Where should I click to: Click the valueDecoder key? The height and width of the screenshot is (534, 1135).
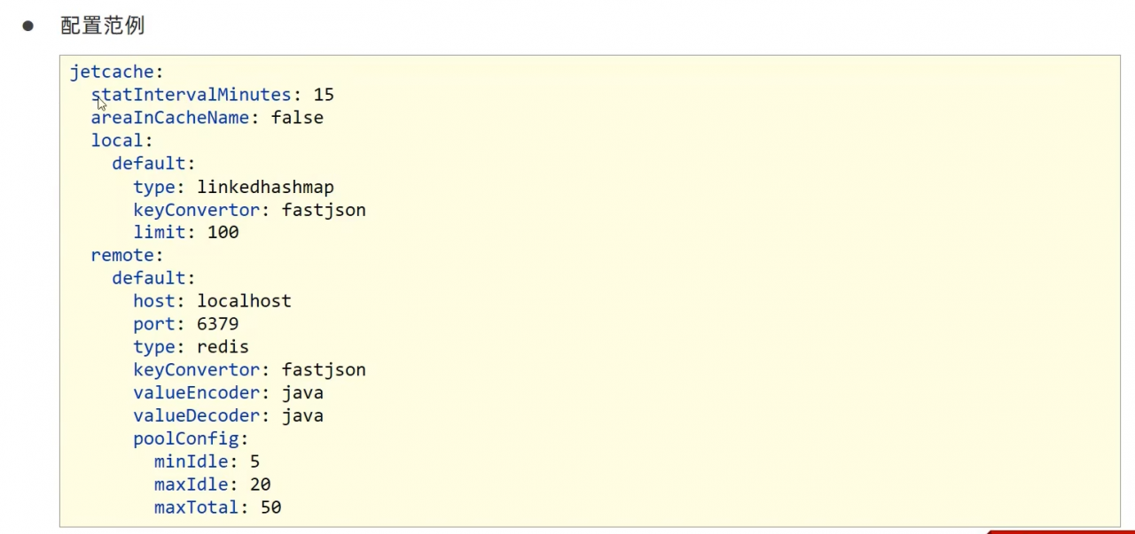pyautogui.click(x=197, y=416)
